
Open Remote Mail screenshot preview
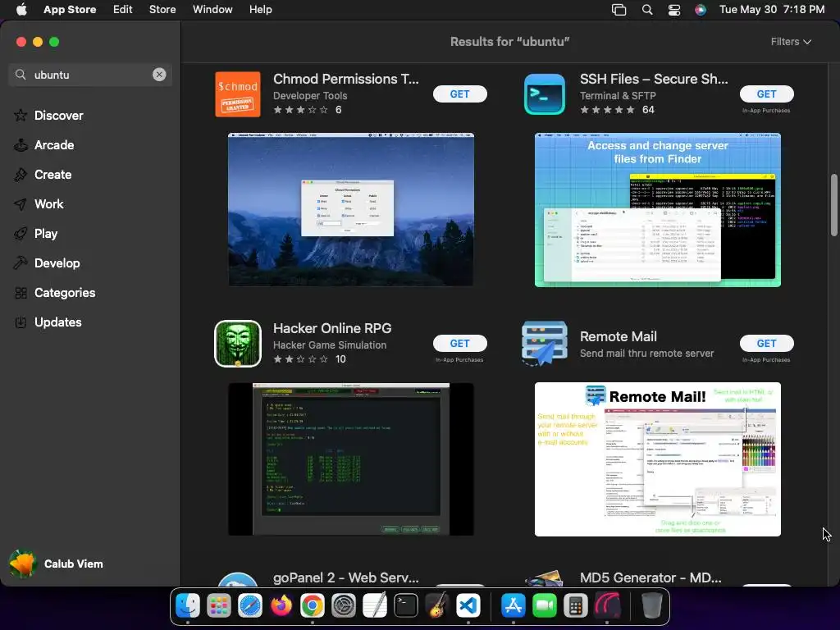(x=657, y=459)
